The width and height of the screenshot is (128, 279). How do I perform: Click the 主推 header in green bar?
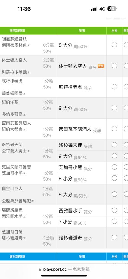pos(114,31)
